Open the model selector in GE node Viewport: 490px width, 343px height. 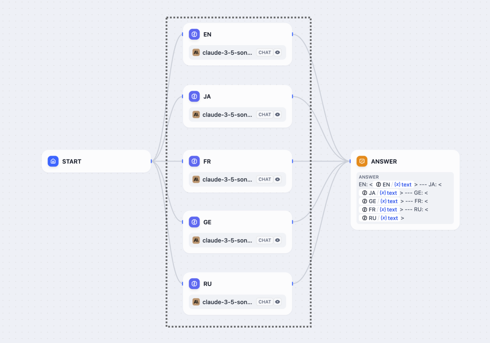click(227, 240)
